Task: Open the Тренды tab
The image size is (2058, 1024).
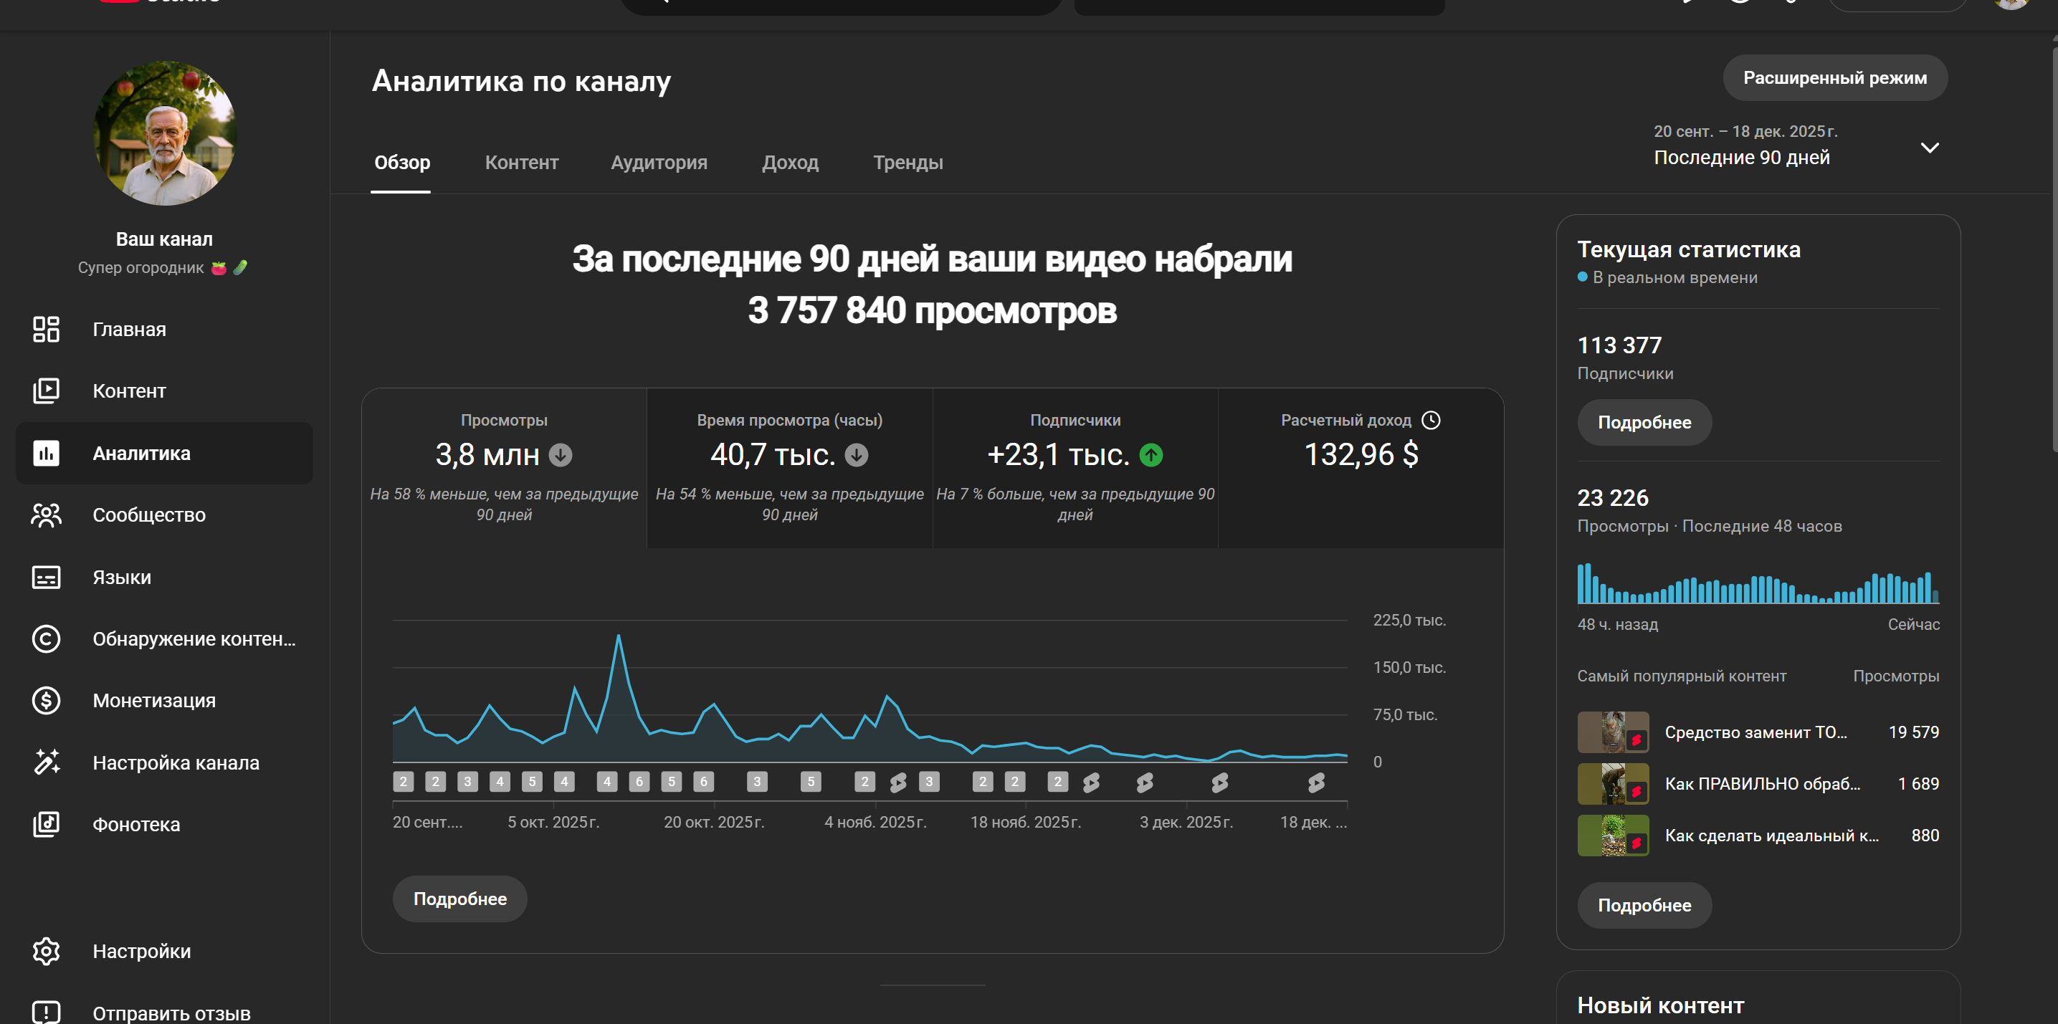Action: tap(907, 163)
